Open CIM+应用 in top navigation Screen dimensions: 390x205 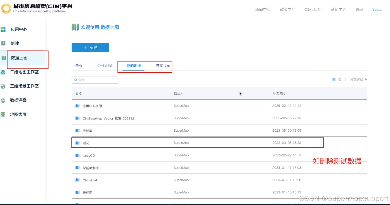313,10
